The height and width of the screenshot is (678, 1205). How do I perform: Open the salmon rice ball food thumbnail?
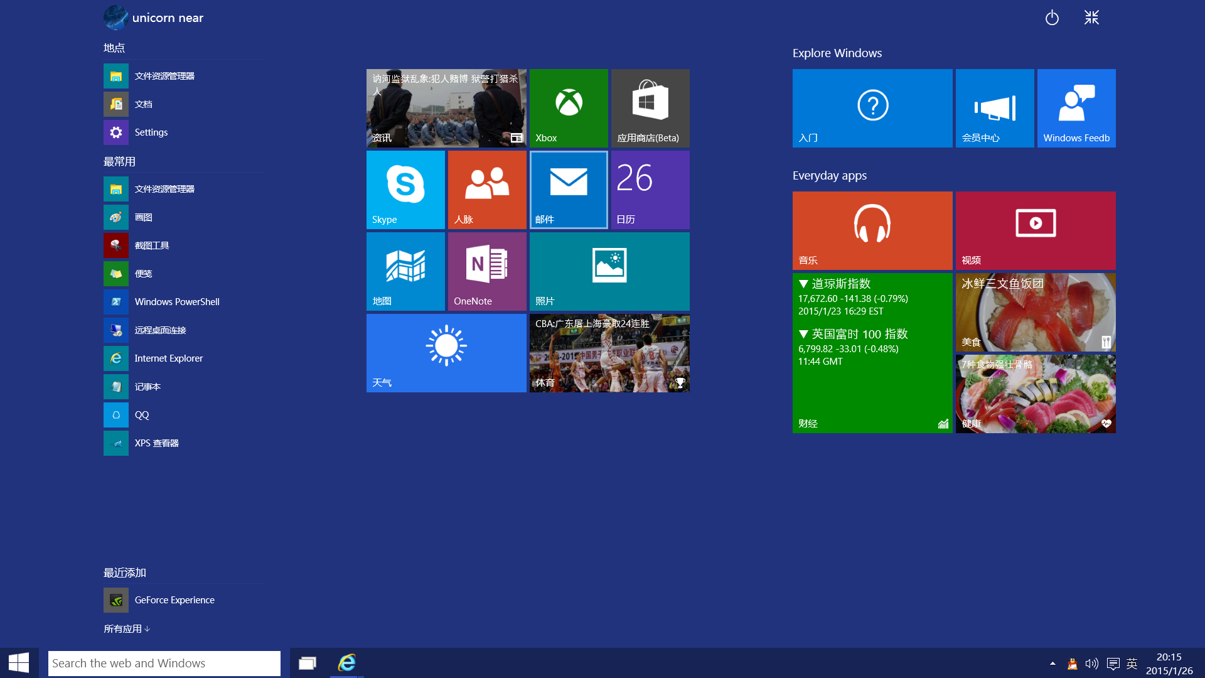(1036, 312)
